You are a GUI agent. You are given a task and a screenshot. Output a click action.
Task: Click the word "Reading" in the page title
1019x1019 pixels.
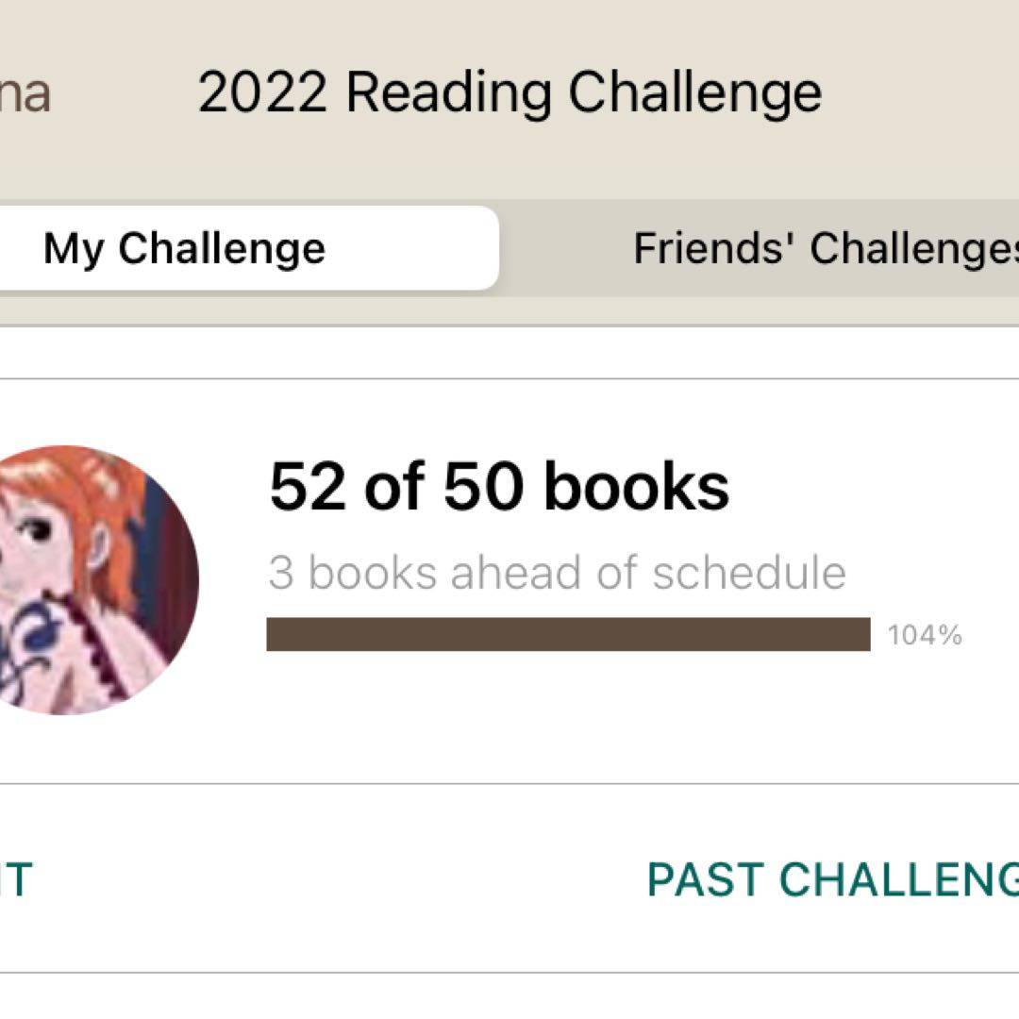point(449,94)
